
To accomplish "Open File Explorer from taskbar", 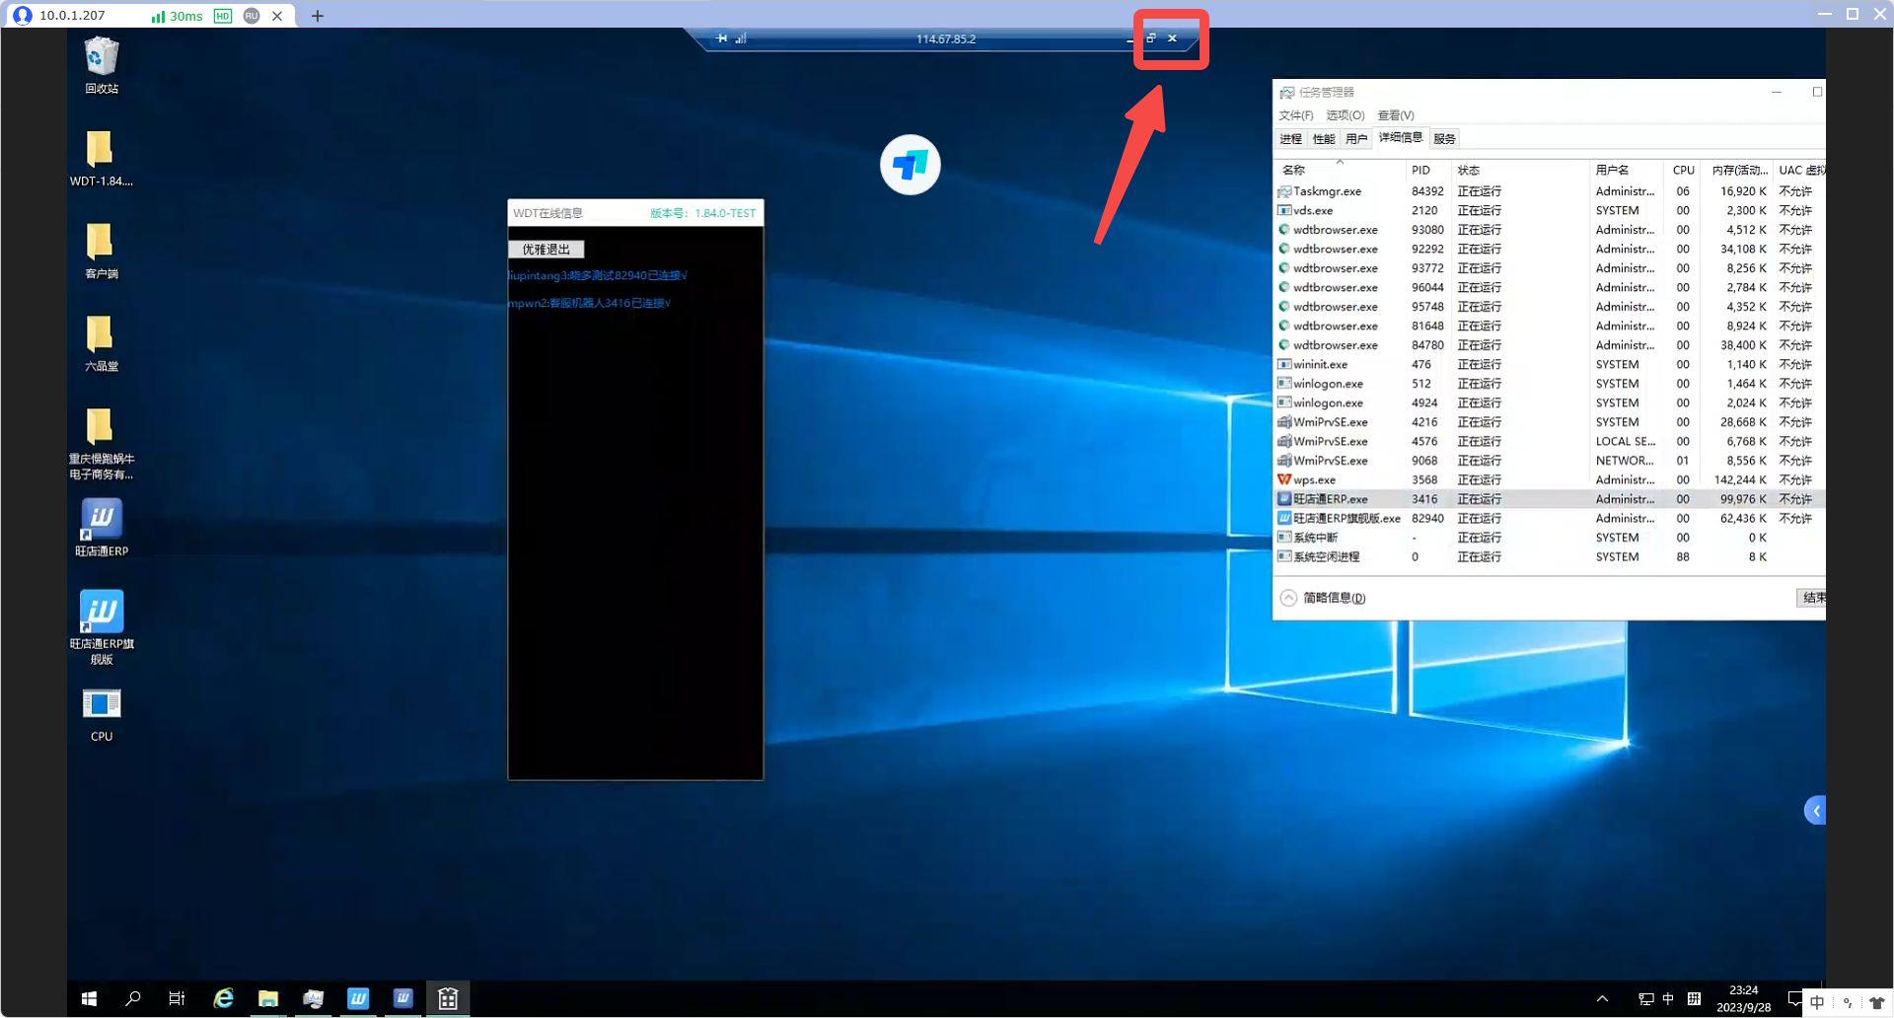I will [268, 998].
